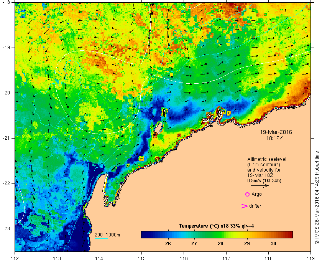
Task: Click the '200 1000m' depth legend text
Action: click(107, 235)
